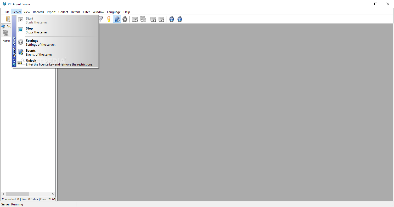Click the single-window minus toolbar icon
The width and height of the screenshot is (394, 207).
click(x=135, y=19)
